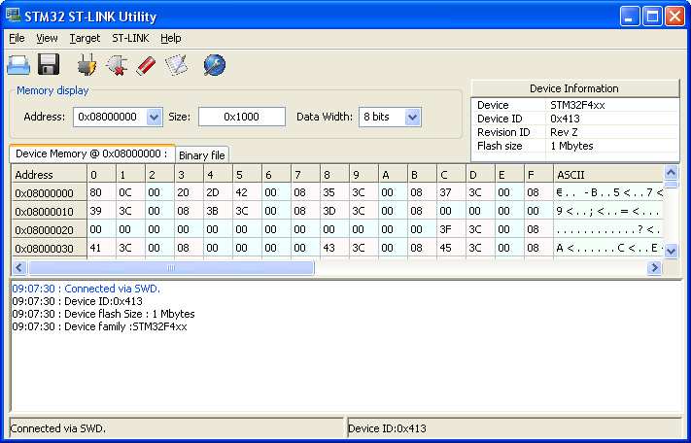Click the Revision ID value Rev Z
This screenshot has height=443, width=691.
pyautogui.click(x=564, y=132)
